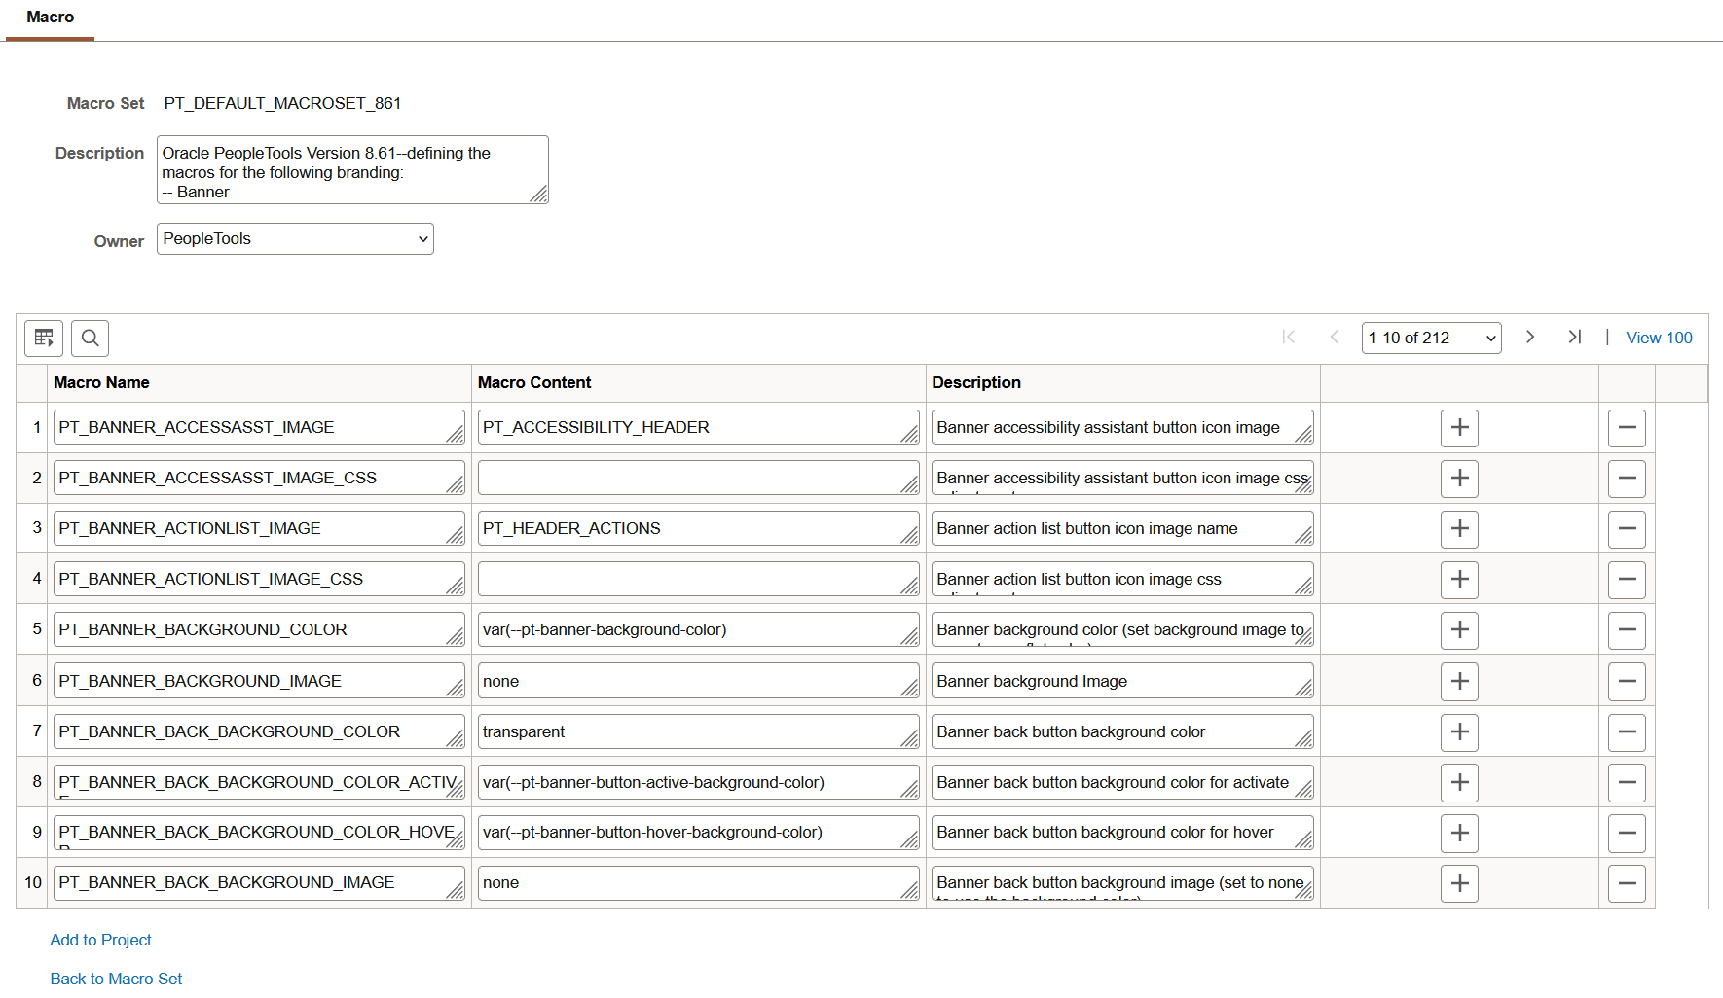Add row after PT_BANNER_BACKGROUND_COLOR
The height and width of the screenshot is (998, 1723).
pyautogui.click(x=1459, y=630)
